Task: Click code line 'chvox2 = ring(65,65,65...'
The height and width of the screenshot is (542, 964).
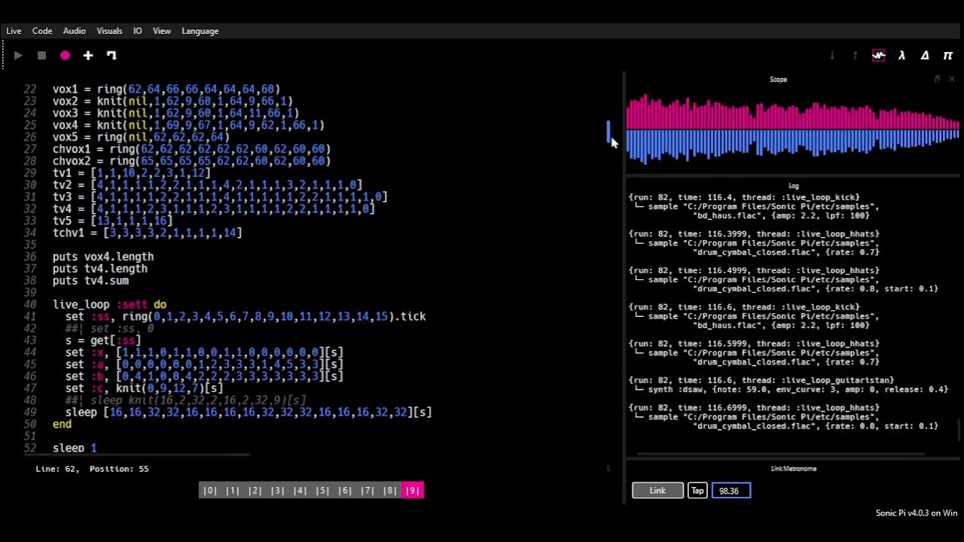Action: pyautogui.click(x=191, y=161)
